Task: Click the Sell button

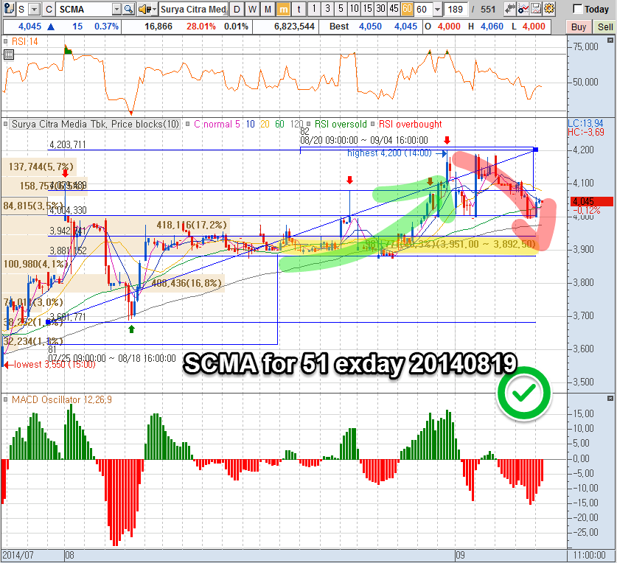Action: [604, 27]
